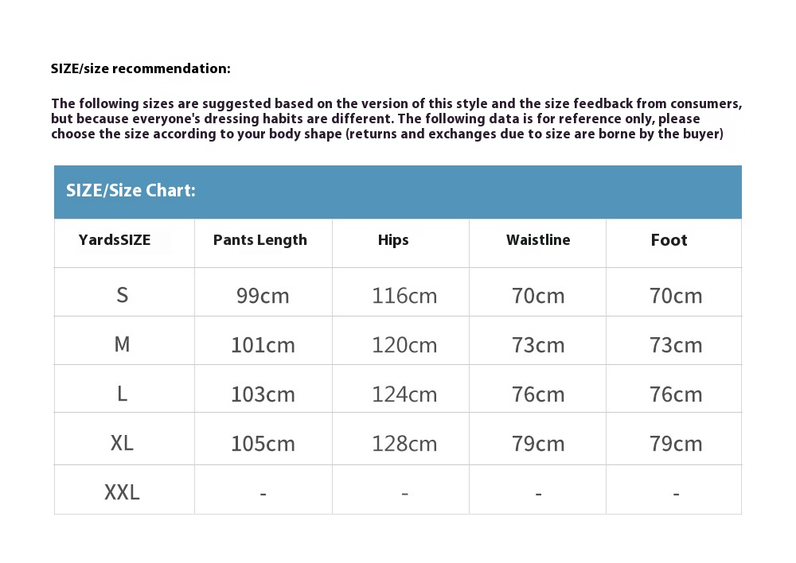Click the S size row label
Viewport: 796px width, 563px height.
[122, 295]
